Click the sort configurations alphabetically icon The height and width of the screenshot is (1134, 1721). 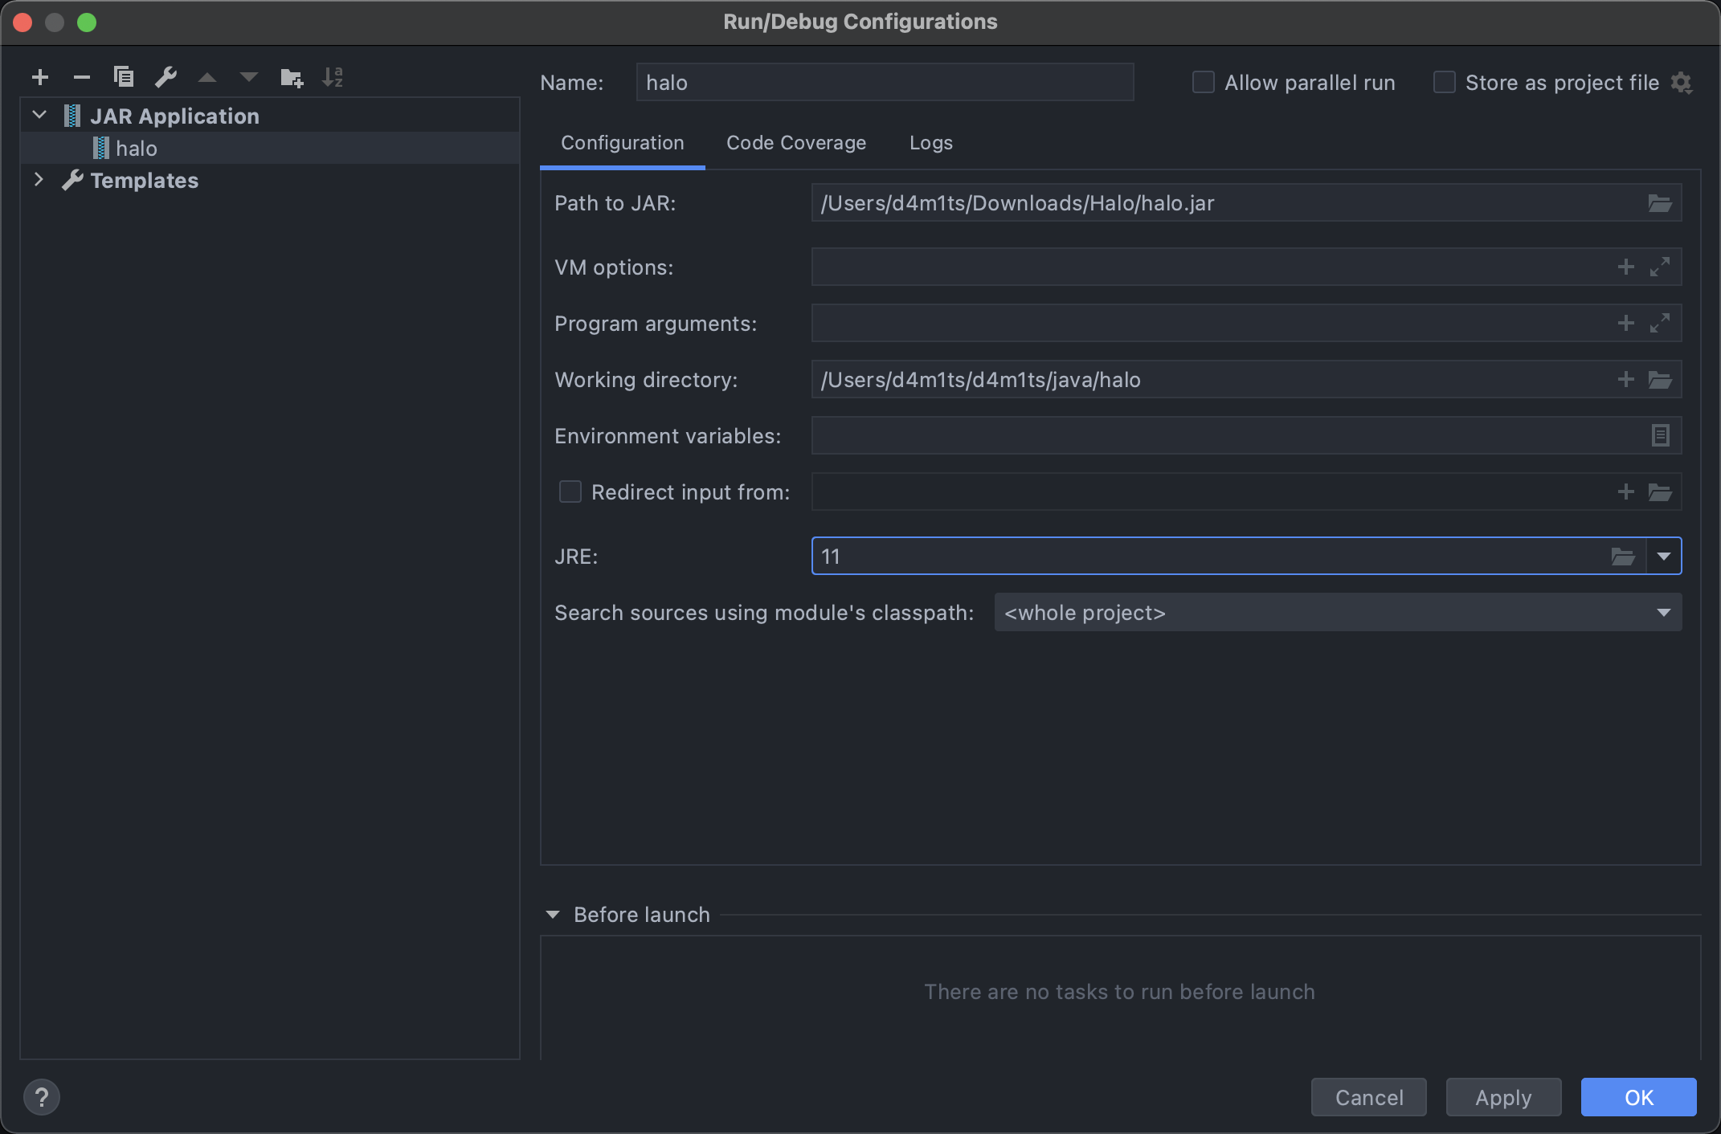tap(333, 77)
